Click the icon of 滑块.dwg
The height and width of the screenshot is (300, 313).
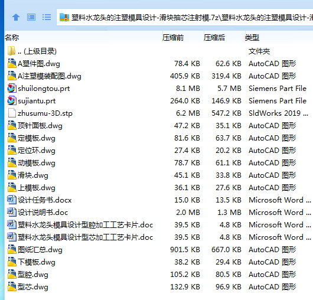click(x=12, y=175)
